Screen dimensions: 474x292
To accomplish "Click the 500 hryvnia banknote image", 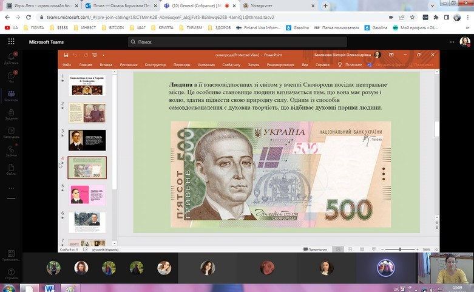I will (x=280, y=174).
